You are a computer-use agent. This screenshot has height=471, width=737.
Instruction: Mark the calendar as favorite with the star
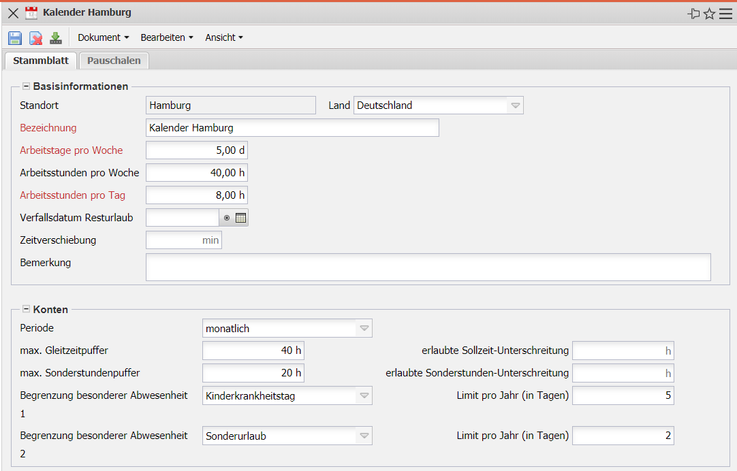[x=709, y=14]
